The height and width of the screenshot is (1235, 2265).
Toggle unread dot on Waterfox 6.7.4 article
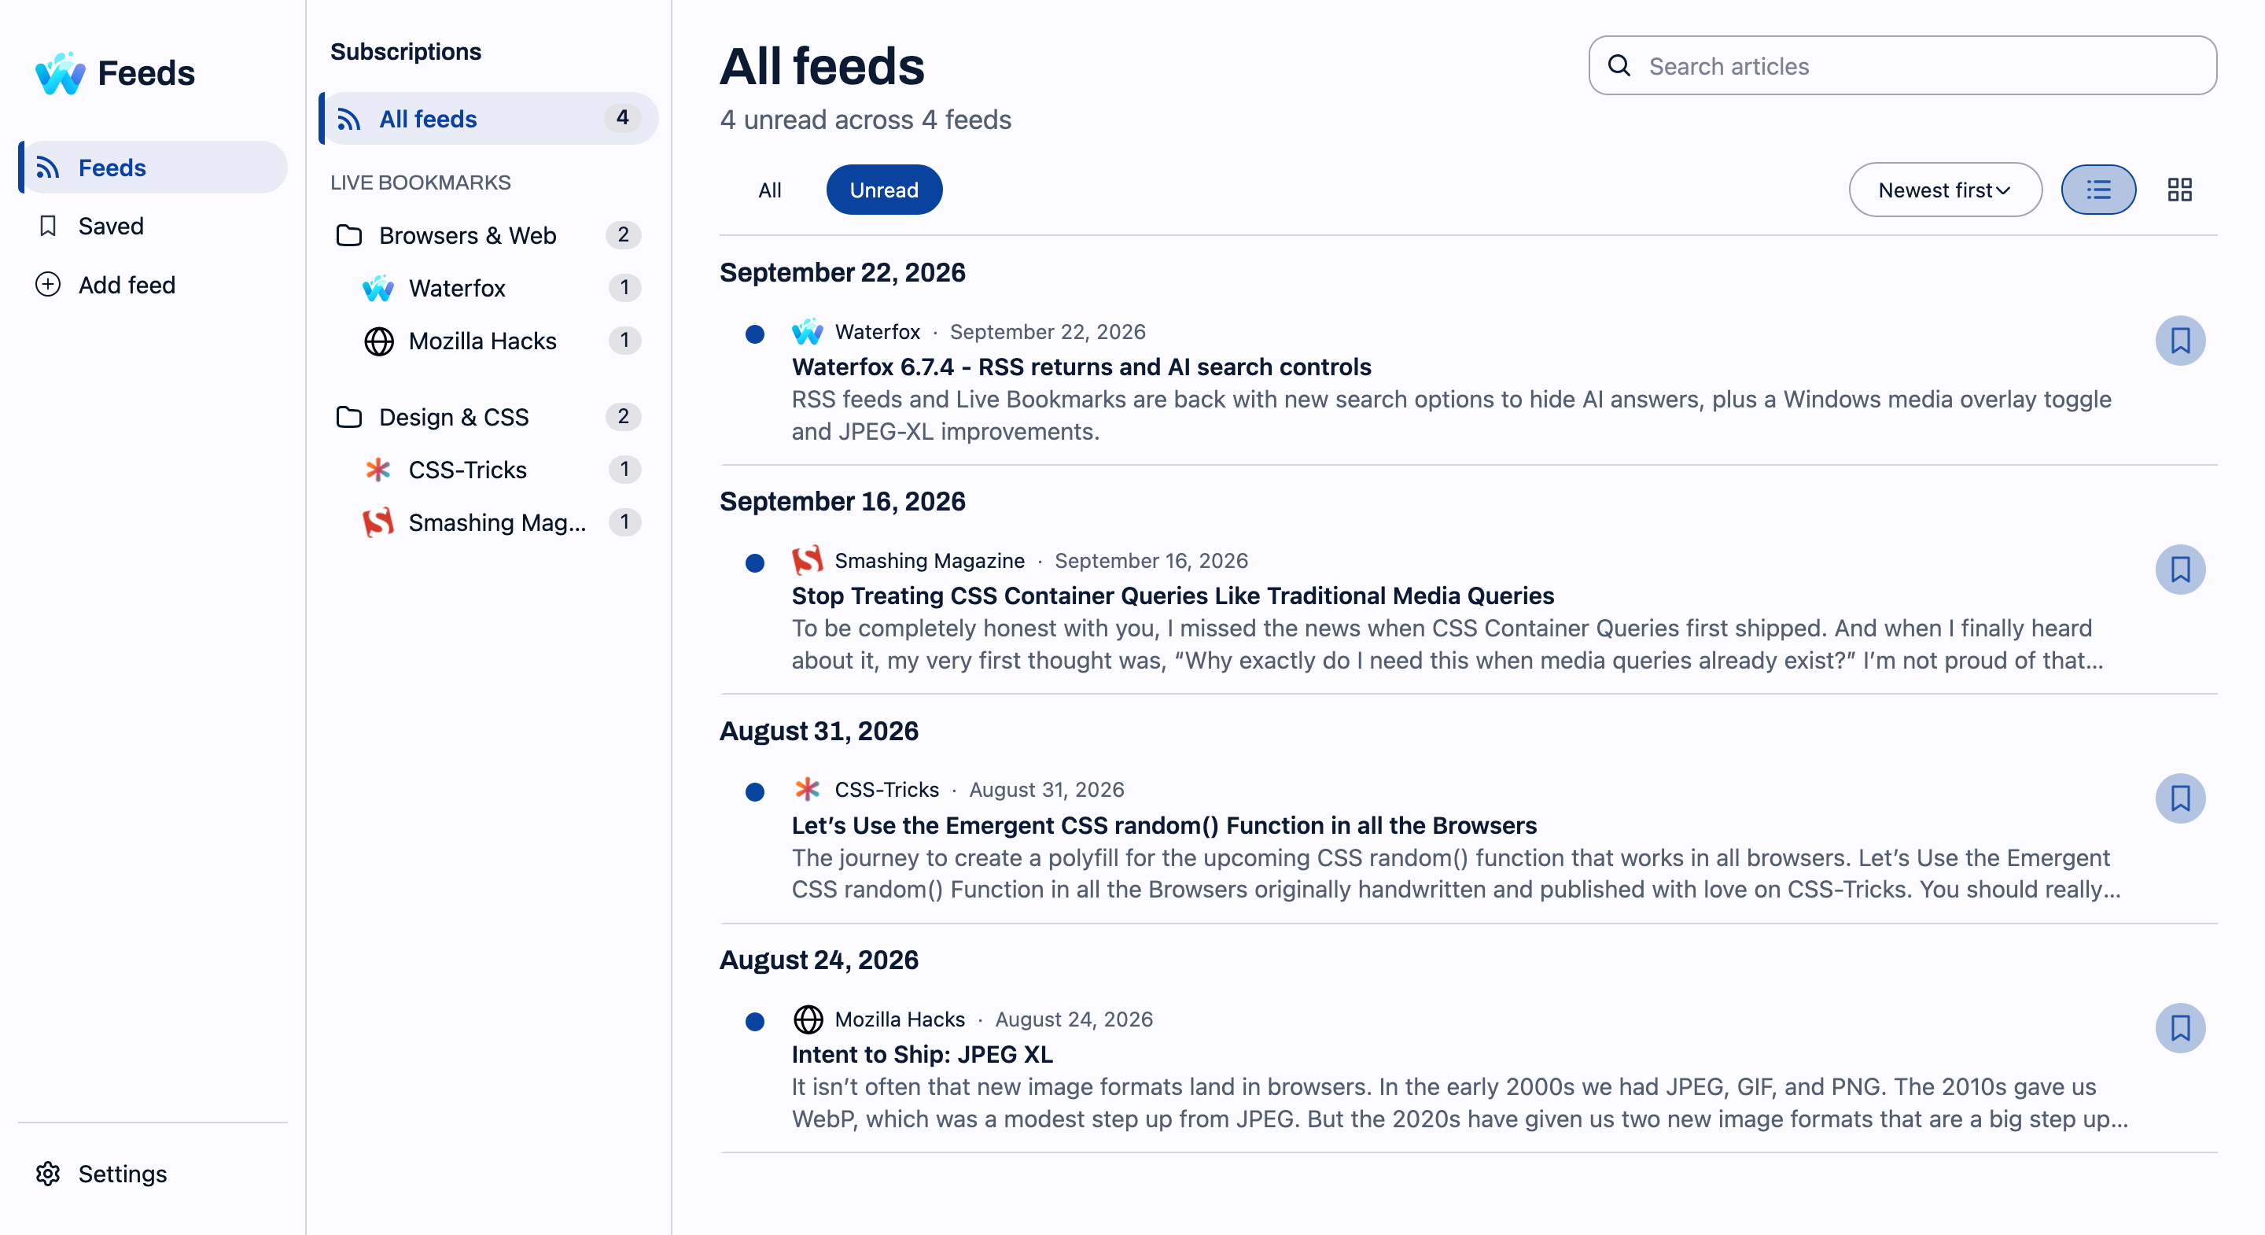point(754,334)
